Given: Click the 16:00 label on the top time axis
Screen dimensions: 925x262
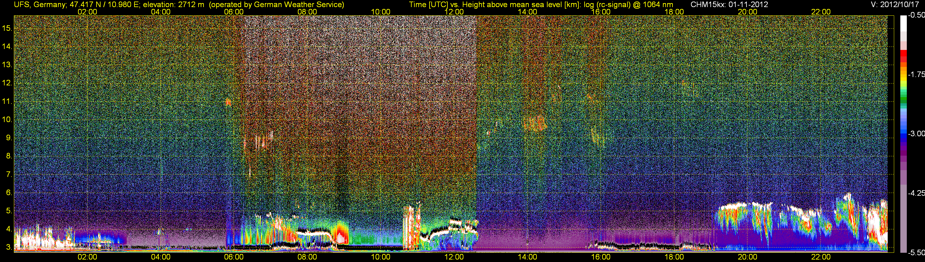Looking at the screenshot, I should (x=601, y=12).
